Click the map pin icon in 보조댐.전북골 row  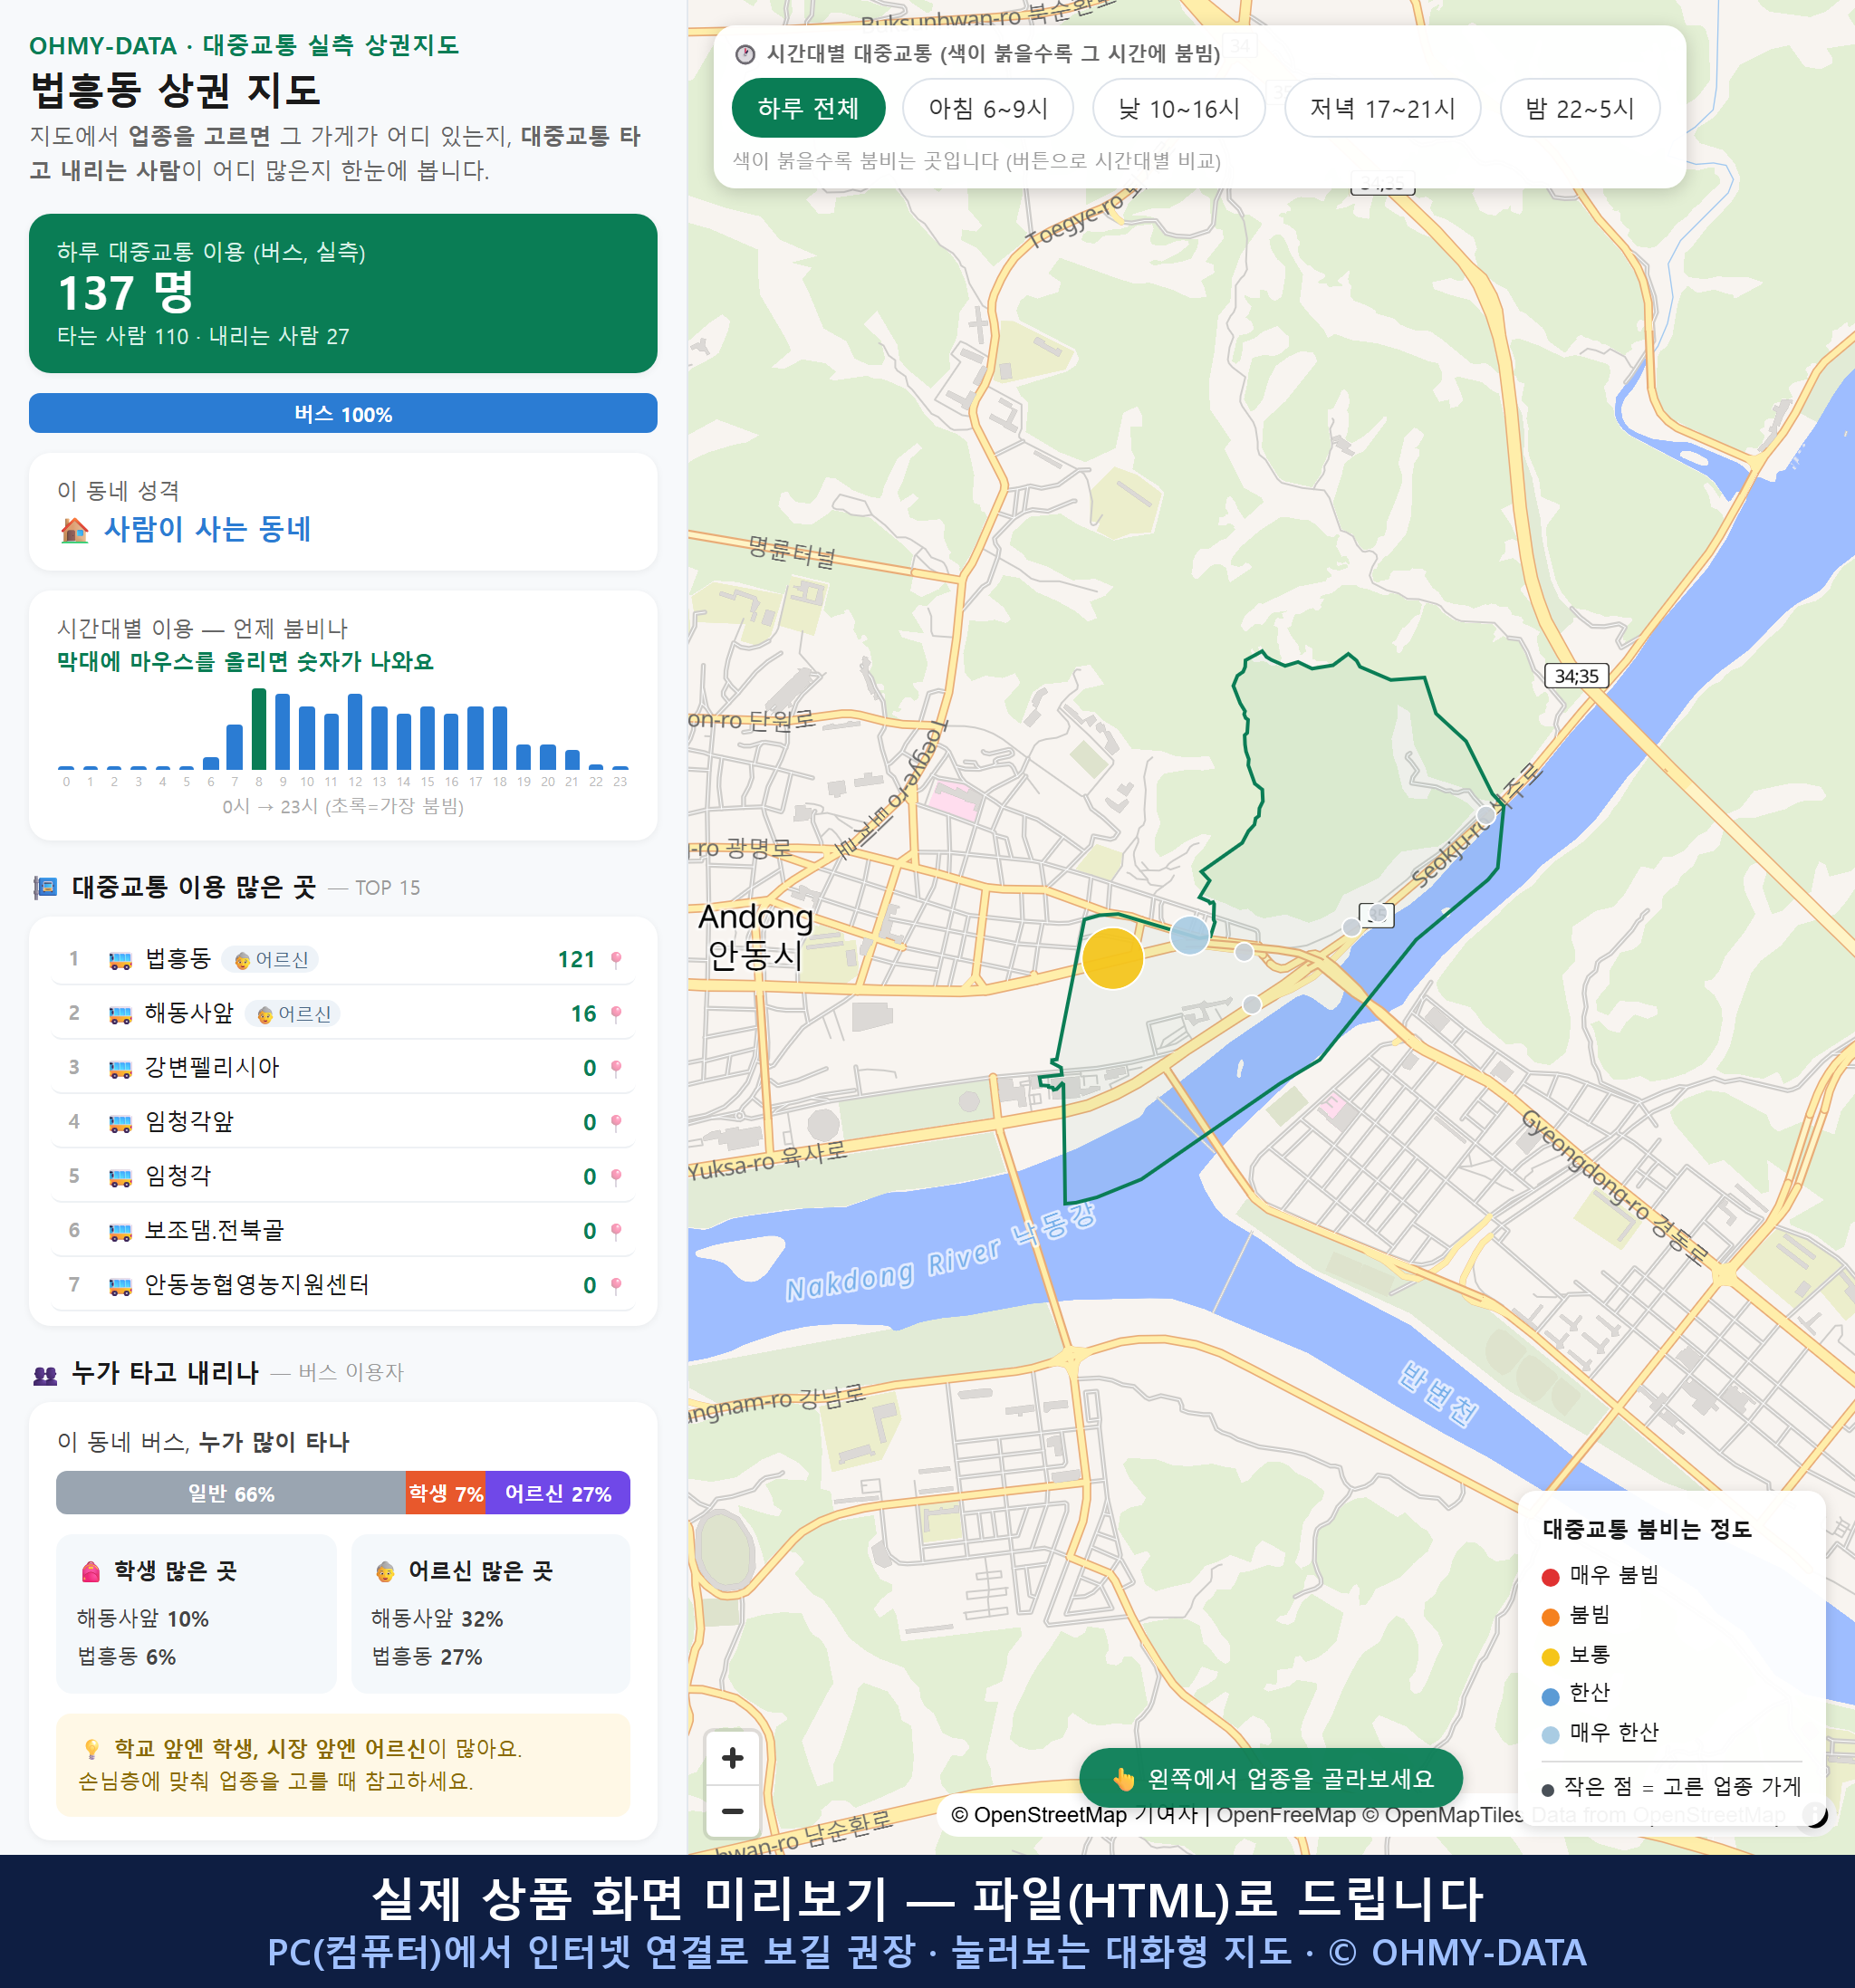[x=616, y=1230]
